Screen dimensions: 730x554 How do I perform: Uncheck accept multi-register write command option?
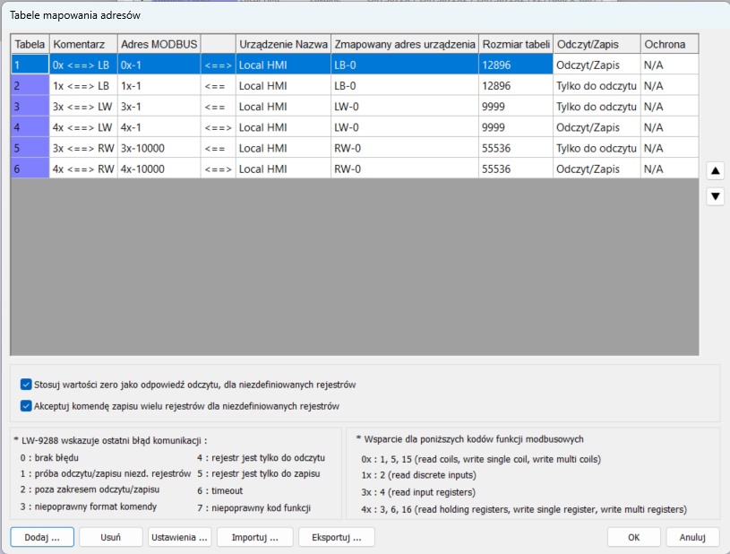point(26,406)
